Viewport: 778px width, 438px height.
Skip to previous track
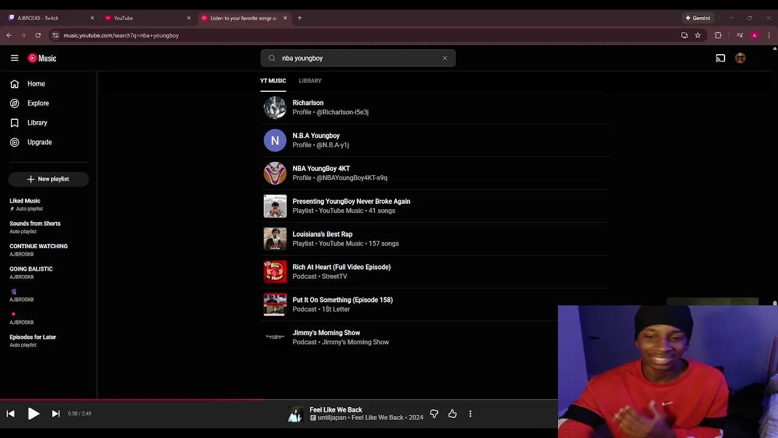[10, 414]
